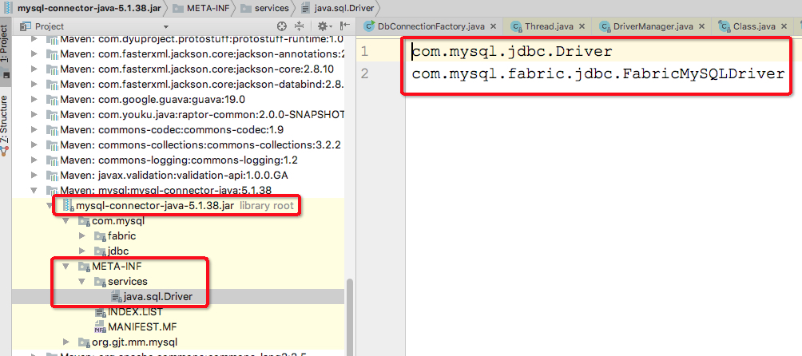The height and width of the screenshot is (356, 802).
Task: Expand Maven commons-codec:1.9 node
Action: [x=34, y=130]
